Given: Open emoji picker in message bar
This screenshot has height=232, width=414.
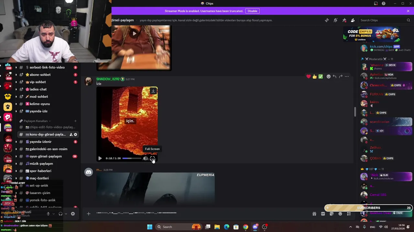Looking at the screenshot, I should click(x=340, y=214).
